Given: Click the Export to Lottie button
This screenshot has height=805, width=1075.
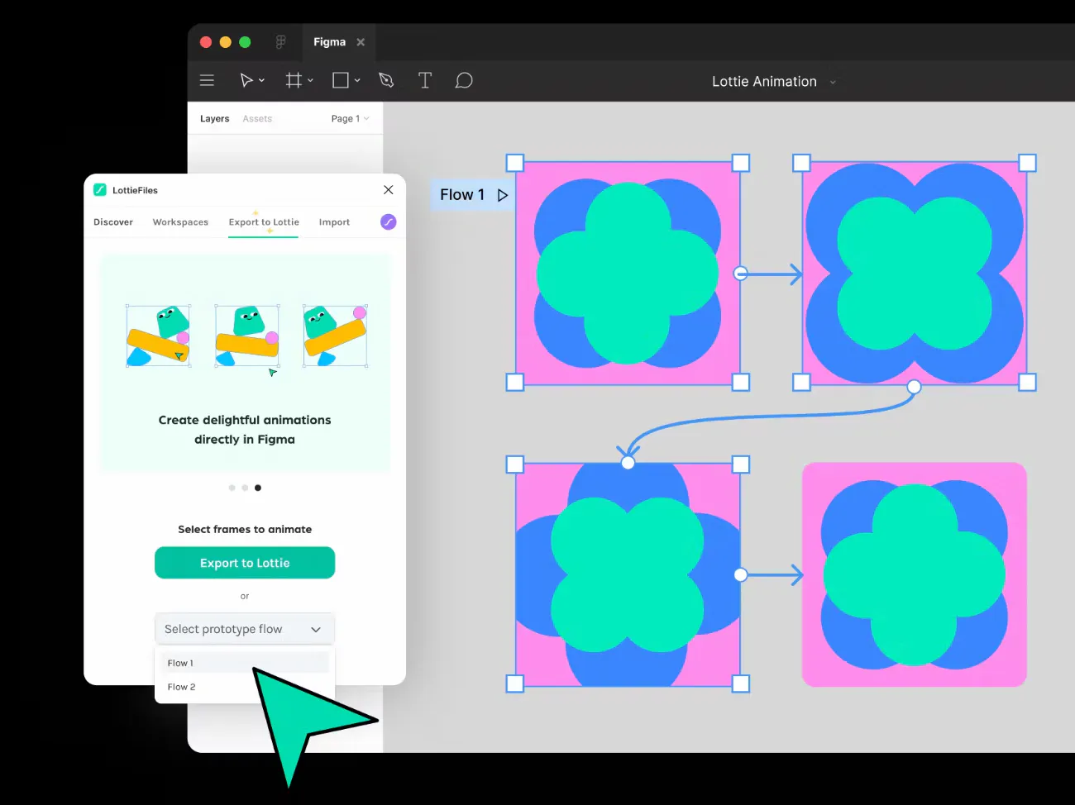Looking at the screenshot, I should coord(245,563).
